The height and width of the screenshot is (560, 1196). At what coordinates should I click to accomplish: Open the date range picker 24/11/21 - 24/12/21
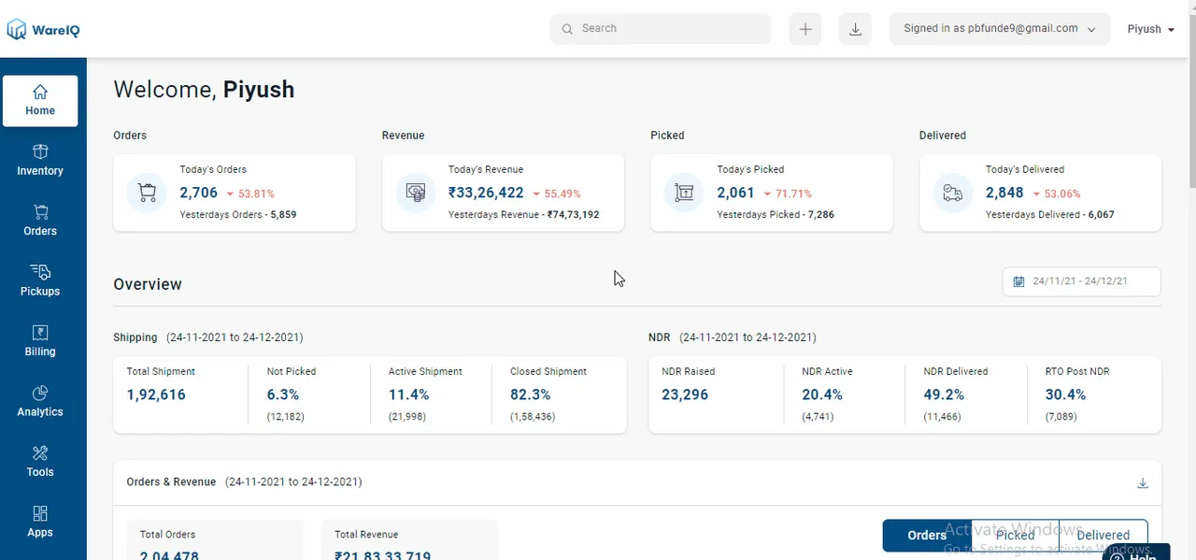[x=1081, y=281]
